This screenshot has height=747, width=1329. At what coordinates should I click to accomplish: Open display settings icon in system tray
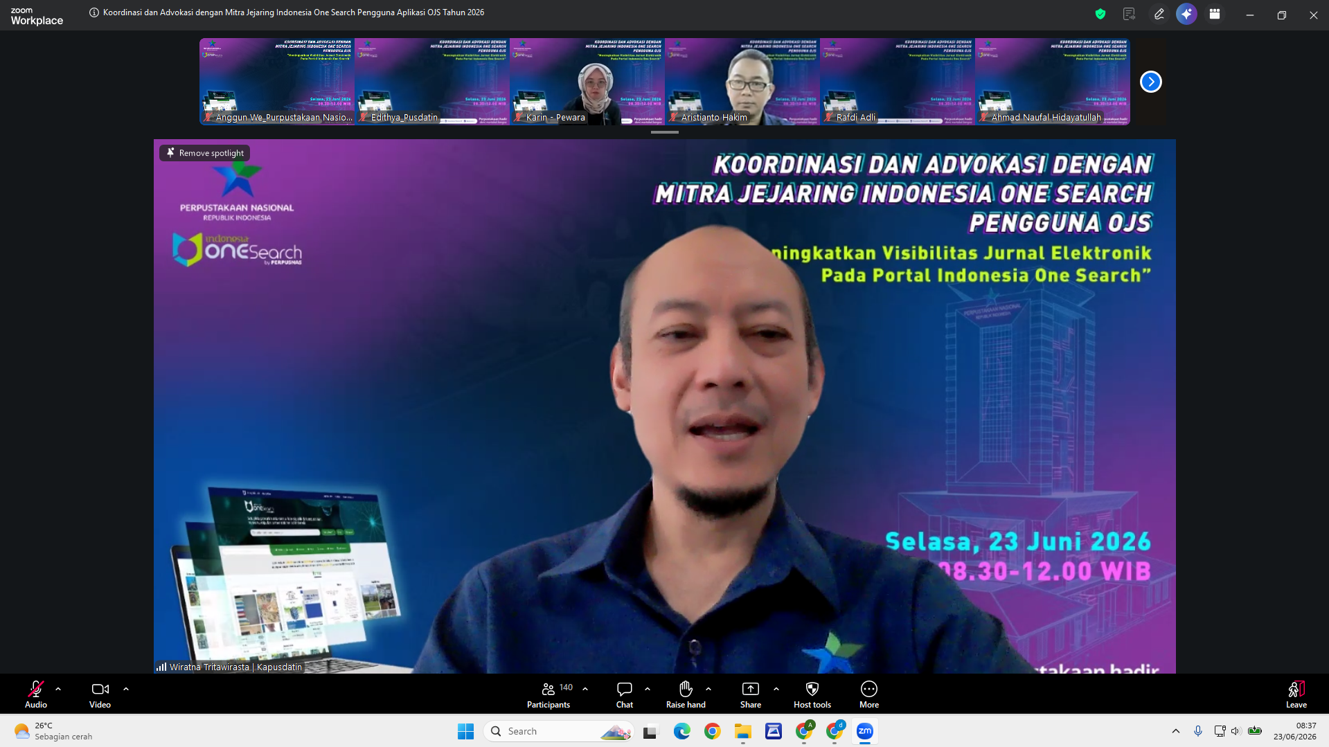[x=1220, y=731]
